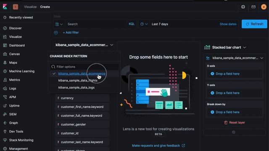
Task: Click the Machine Learning icon
Action: click(5, 71)
